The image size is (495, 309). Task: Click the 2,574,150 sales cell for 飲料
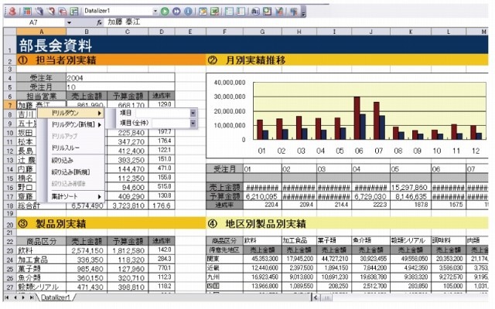tap(87, 250)
